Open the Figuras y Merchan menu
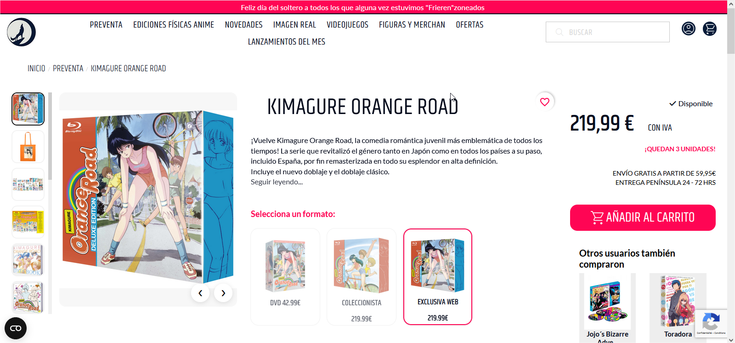This screenshot has width=735, height=343. click(412, 25)
